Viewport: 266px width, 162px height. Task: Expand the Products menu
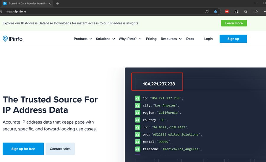(83, 39)
